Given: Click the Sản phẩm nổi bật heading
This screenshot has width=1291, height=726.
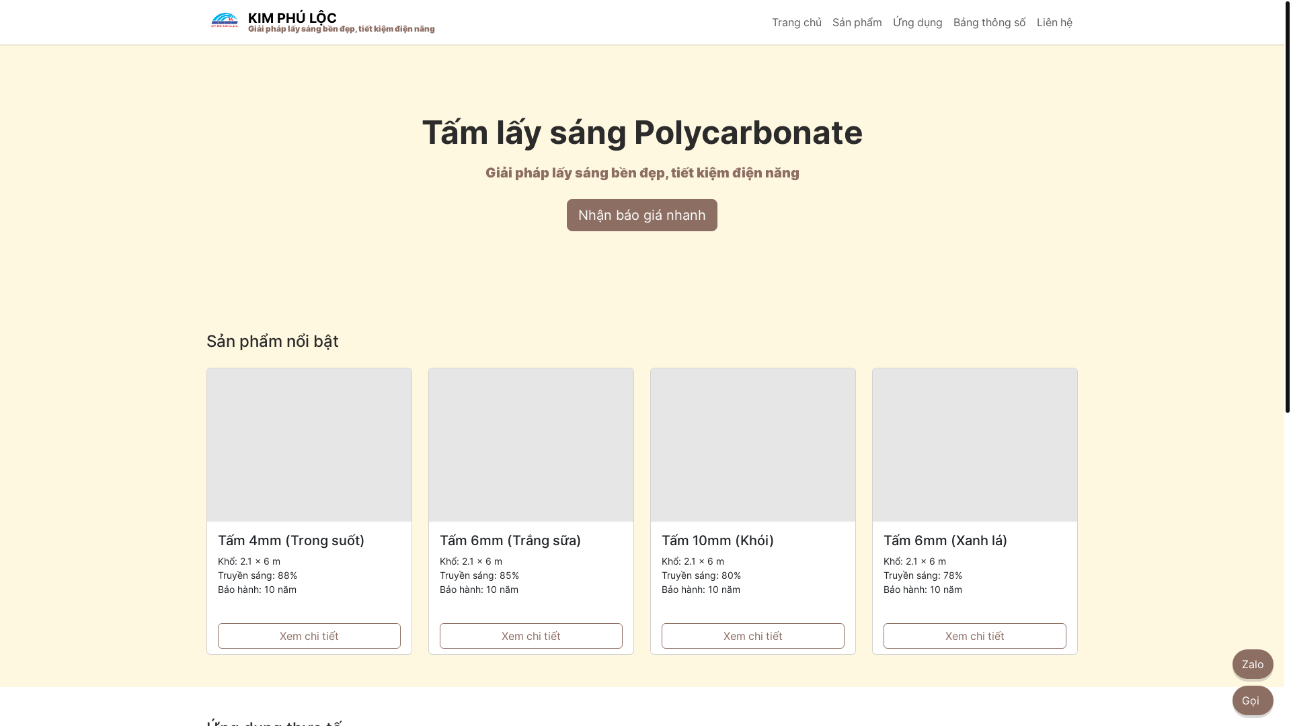Looking at the screenshot, I should point(272,341).
